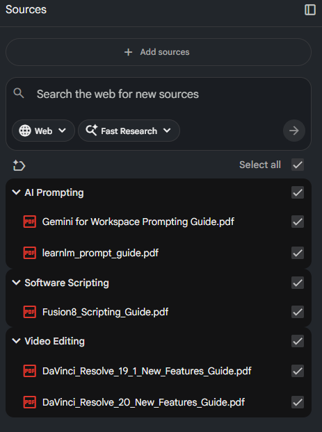Screen dimensions: 322x432
Task: Collapse the Video Editing group chevron
Action: 16,341
